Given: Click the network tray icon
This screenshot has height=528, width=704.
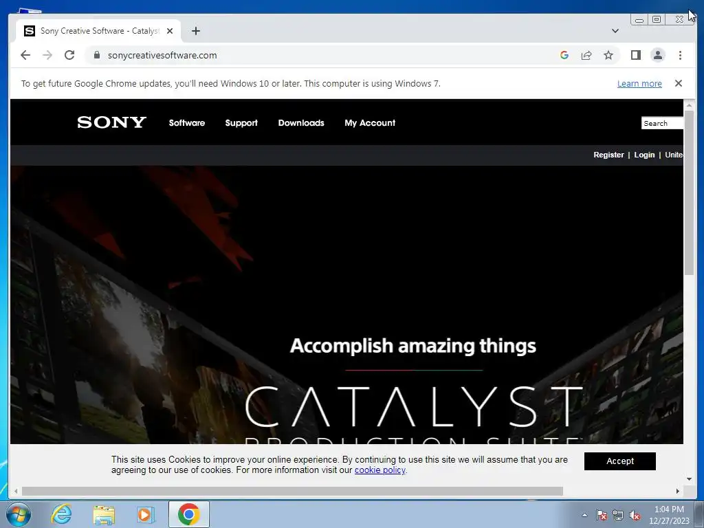Looking at the screenshot, I should click(x=618, y=516).
